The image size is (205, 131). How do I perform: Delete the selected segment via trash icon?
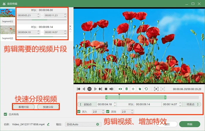(127, 89)
